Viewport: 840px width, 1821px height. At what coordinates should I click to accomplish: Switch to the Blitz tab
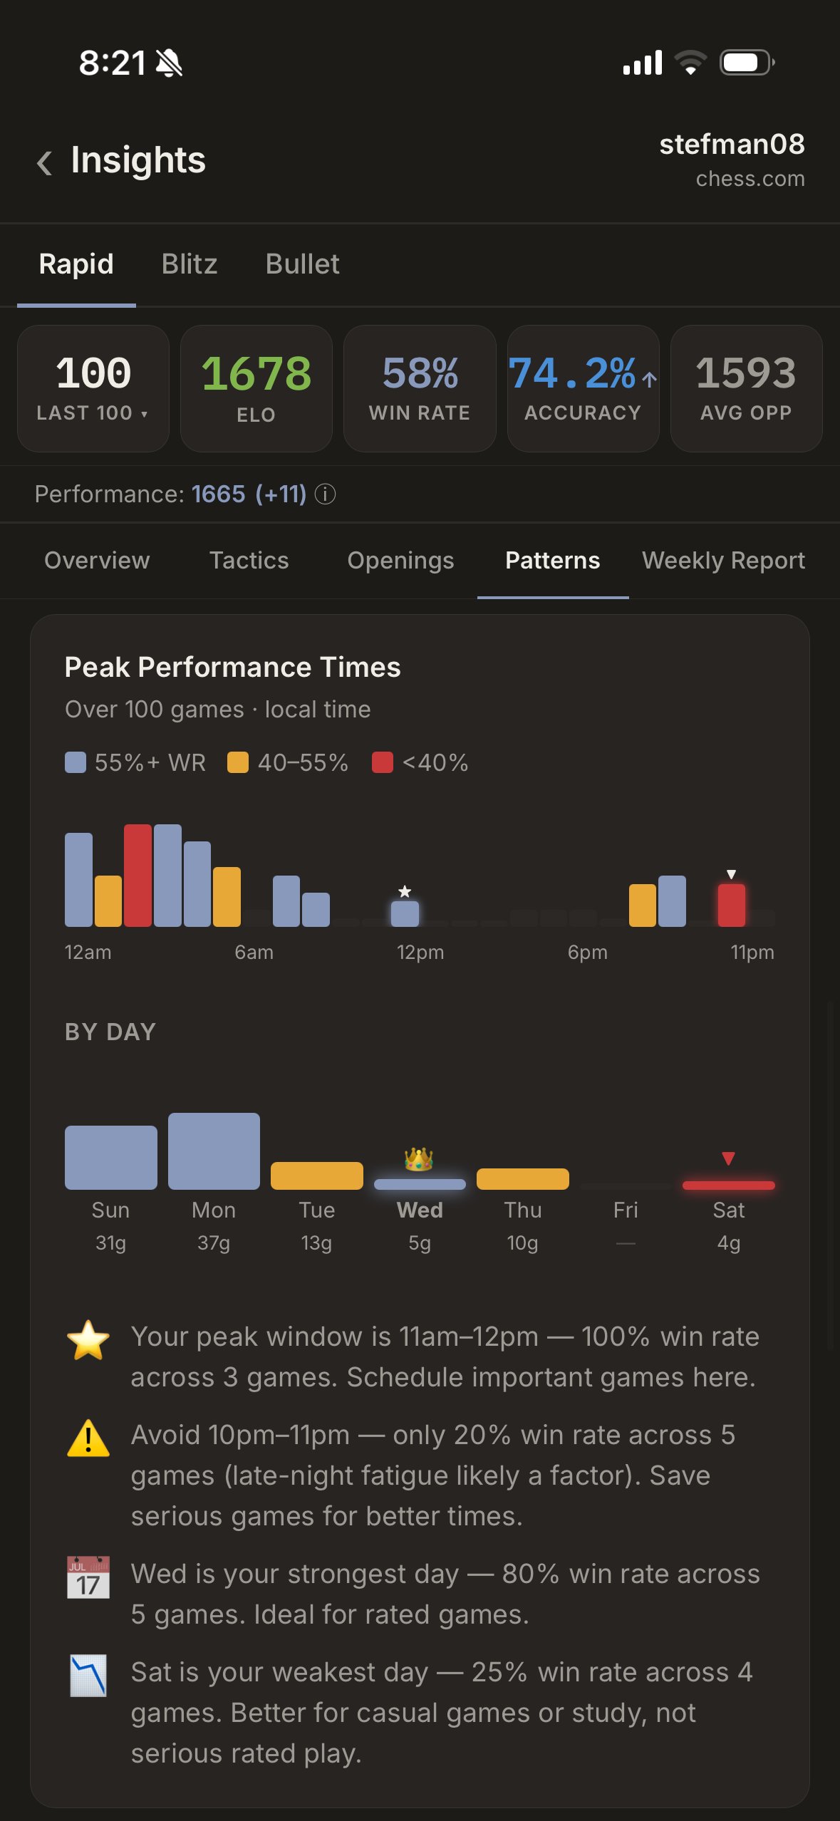click(190, 264)
